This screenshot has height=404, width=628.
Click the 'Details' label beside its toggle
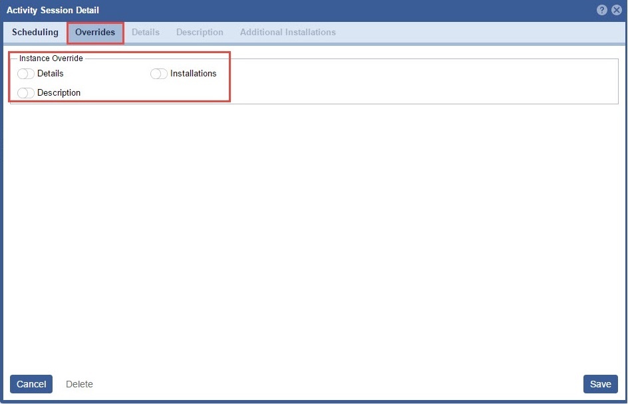pyautogui.click(x=51, y=74)
